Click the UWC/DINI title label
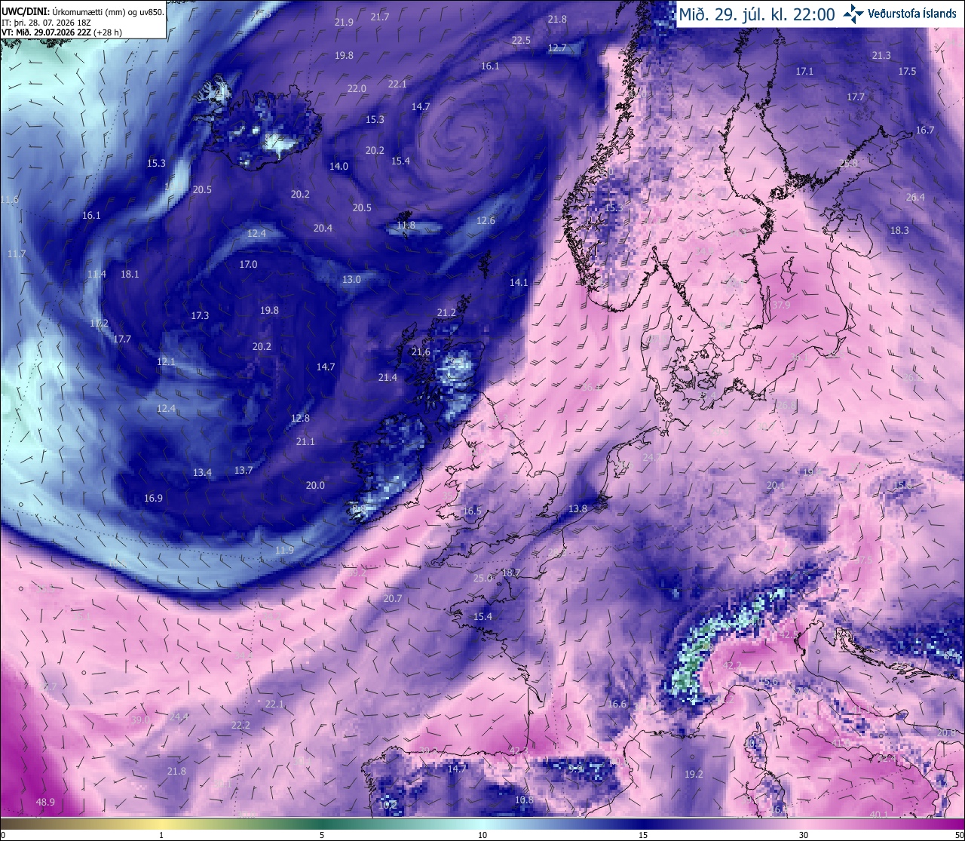 (x=26, y=11)
